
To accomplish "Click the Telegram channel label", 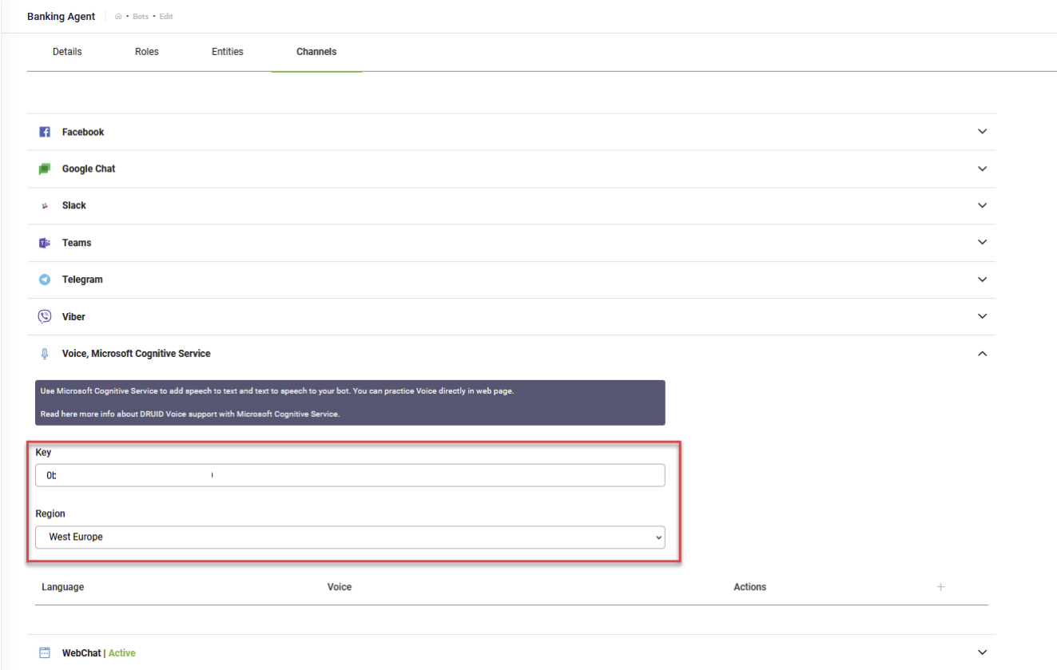I will tap(82, 279).
